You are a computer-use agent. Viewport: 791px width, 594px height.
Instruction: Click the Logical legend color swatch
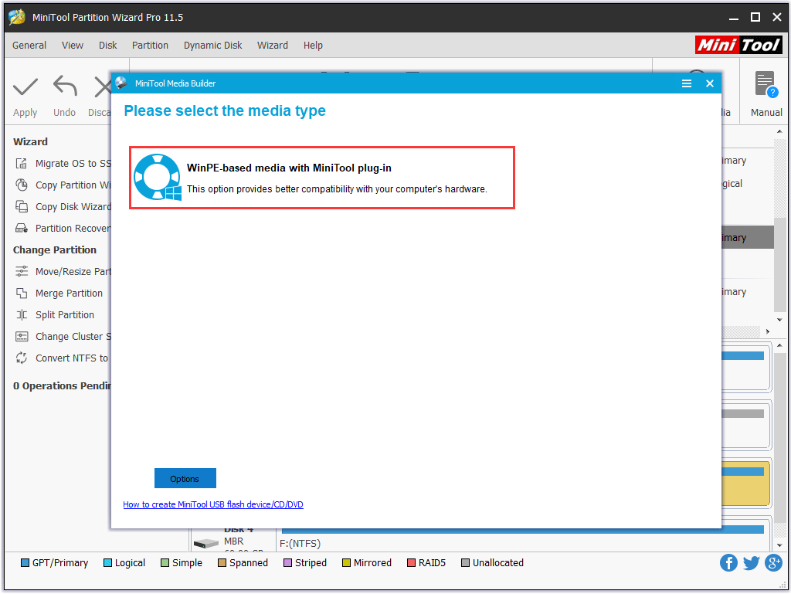[x=107, y=563]
